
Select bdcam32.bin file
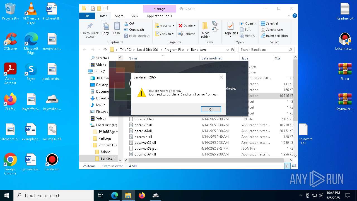(144, 119)
